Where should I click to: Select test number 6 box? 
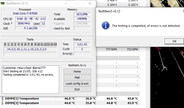[25, 44]
